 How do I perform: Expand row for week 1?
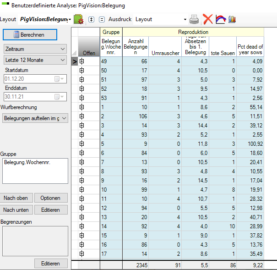[81, 107]
